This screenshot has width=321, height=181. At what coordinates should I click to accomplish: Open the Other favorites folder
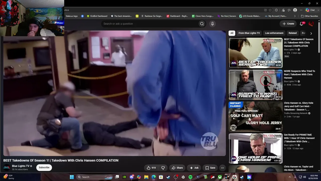[x=309, y=16]
